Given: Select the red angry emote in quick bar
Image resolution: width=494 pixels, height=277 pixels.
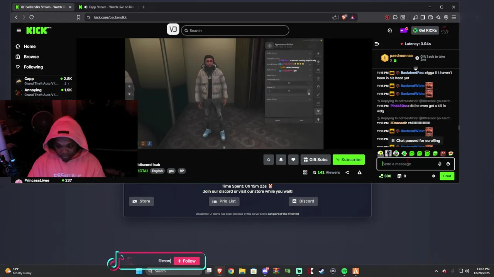Looking at the screenshot, I should click(443, 154).
